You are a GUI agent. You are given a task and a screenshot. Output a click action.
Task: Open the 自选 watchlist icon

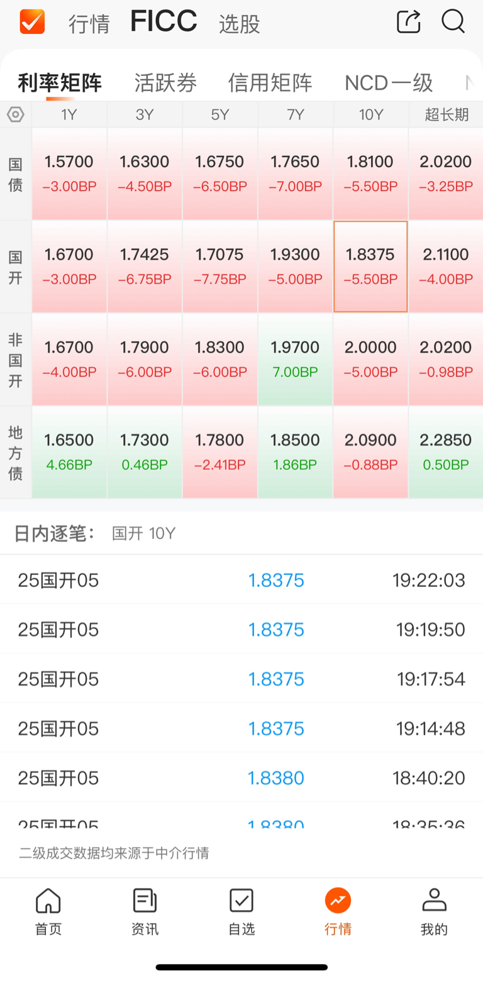pyautogui.click(x=241, y=912)
